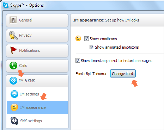Select the General light switch icon
Screen dimensions: 164x130
tap(13, 20)
